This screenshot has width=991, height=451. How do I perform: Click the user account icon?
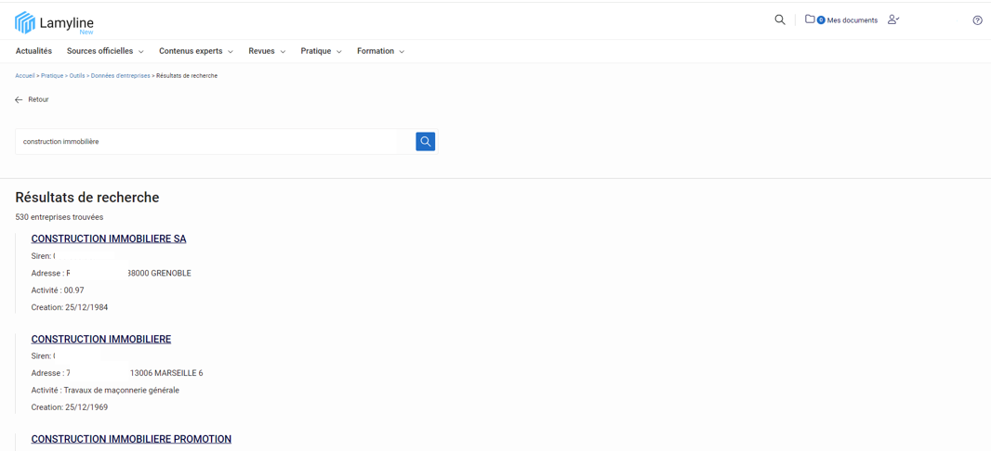892,19
